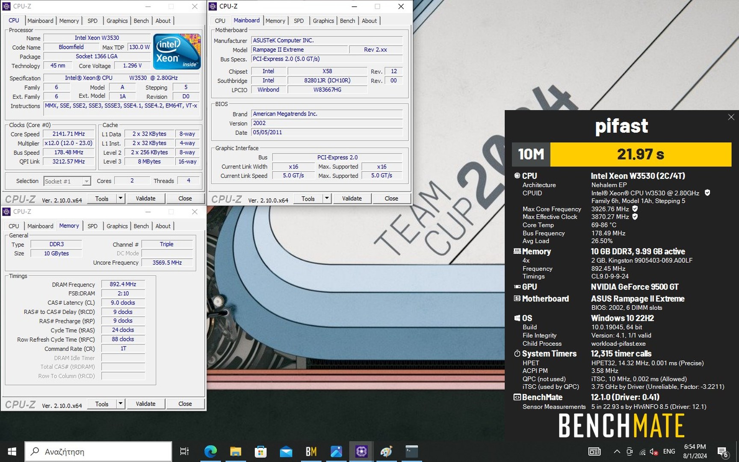The image size is (739, 462).
Task: Click Close button in CPU window
Action: (185, 198)
